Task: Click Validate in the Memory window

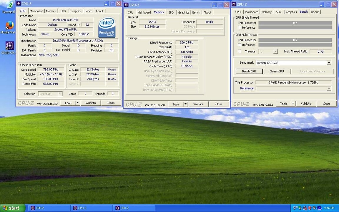Action: tap(198, 104)
